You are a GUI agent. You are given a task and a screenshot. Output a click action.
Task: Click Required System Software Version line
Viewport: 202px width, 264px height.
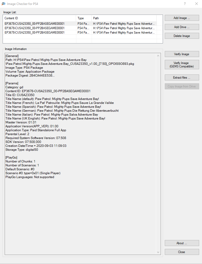click(x=36, y=138)
